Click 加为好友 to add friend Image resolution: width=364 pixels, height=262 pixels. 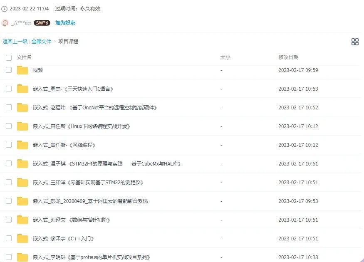(x=65, y=23)
